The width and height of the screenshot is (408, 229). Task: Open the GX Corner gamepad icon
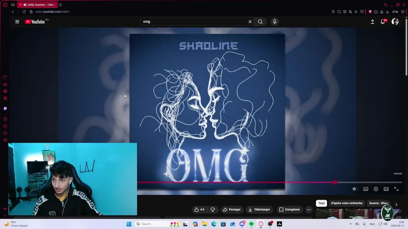click(13, 5)
